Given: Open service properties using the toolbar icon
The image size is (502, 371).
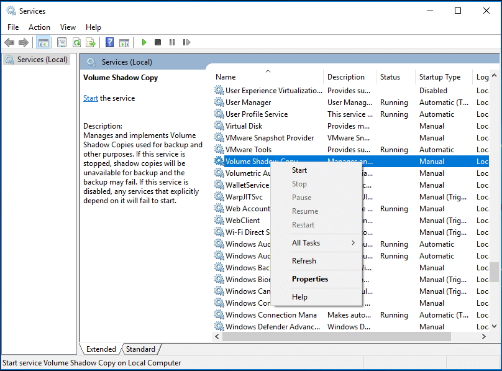Looking at the screenshot, I should 60,42.
